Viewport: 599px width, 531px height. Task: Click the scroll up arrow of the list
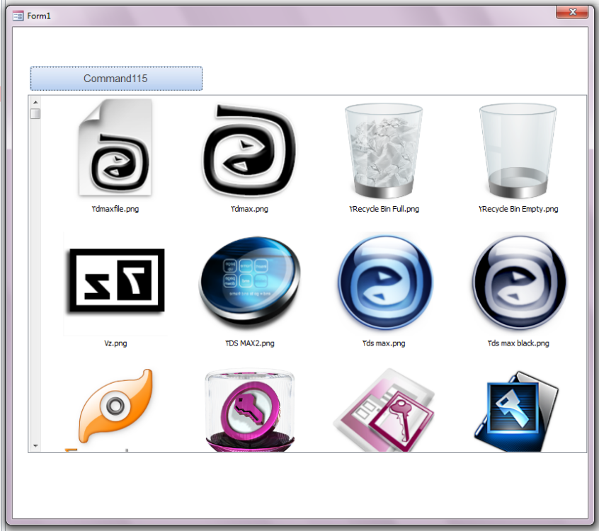click(35, 102)
